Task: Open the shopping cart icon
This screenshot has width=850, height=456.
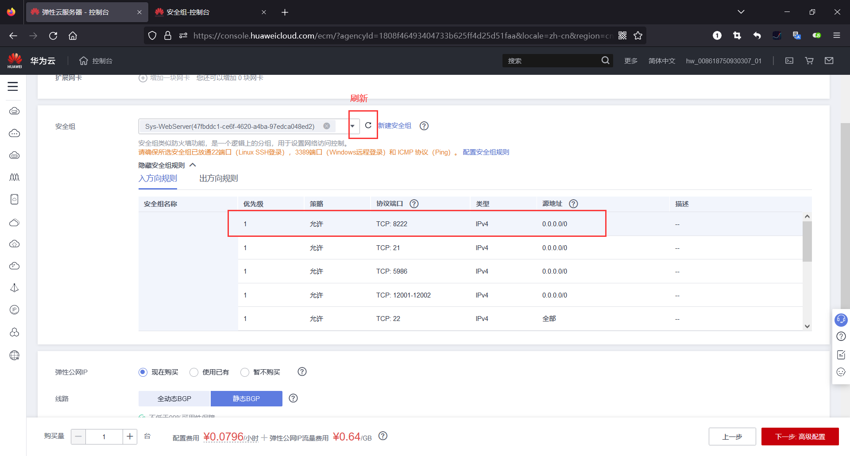Action: tap(809, 61)
